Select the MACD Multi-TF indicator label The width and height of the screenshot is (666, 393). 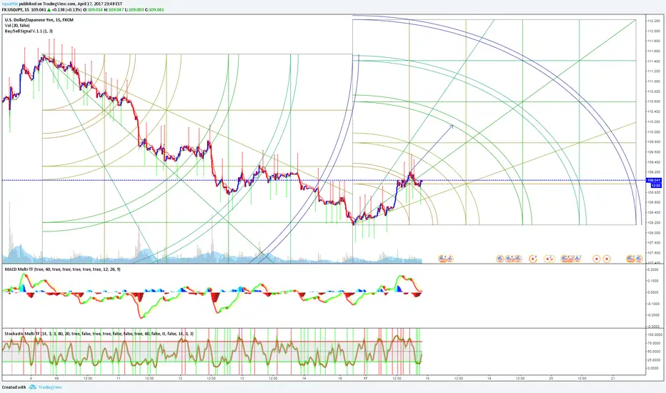tap(62, 269)
